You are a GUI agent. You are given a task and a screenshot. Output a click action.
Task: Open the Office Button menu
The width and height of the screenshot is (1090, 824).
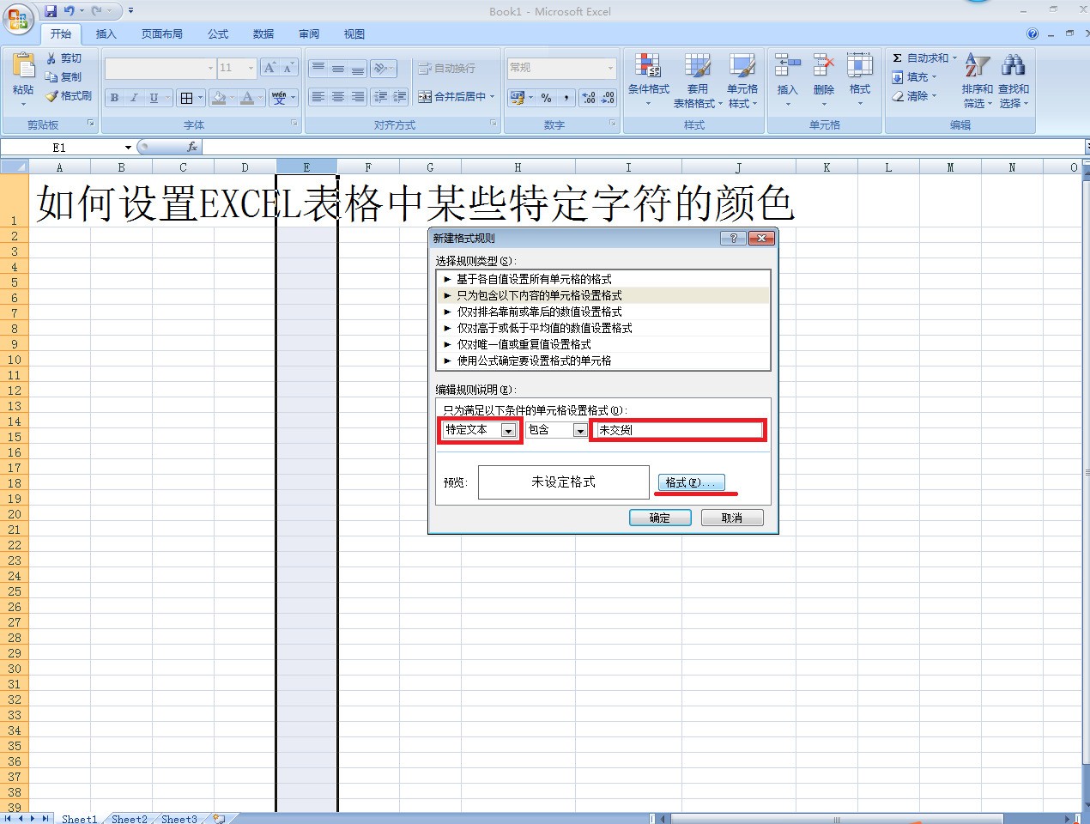(17, 17)
